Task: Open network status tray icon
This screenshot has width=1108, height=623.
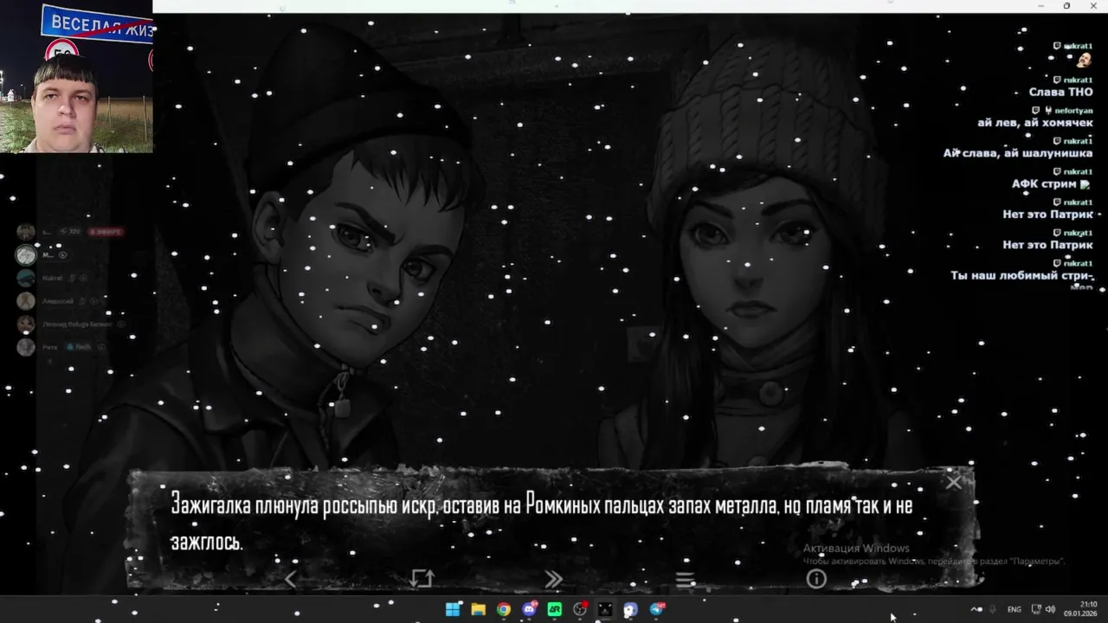Action: (1036, 609)
